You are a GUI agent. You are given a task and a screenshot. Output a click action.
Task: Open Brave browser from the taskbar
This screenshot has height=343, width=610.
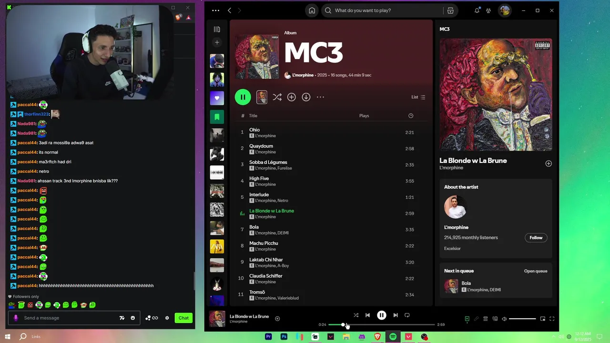click(377, 337)
